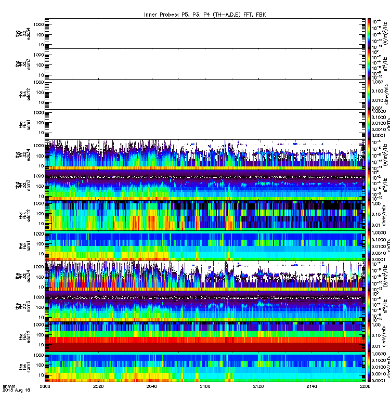This screenshot has height=416, width=390.
Task: Select the bottom the fbk scm1 spectrogram panel
Action: coord(205,367)
